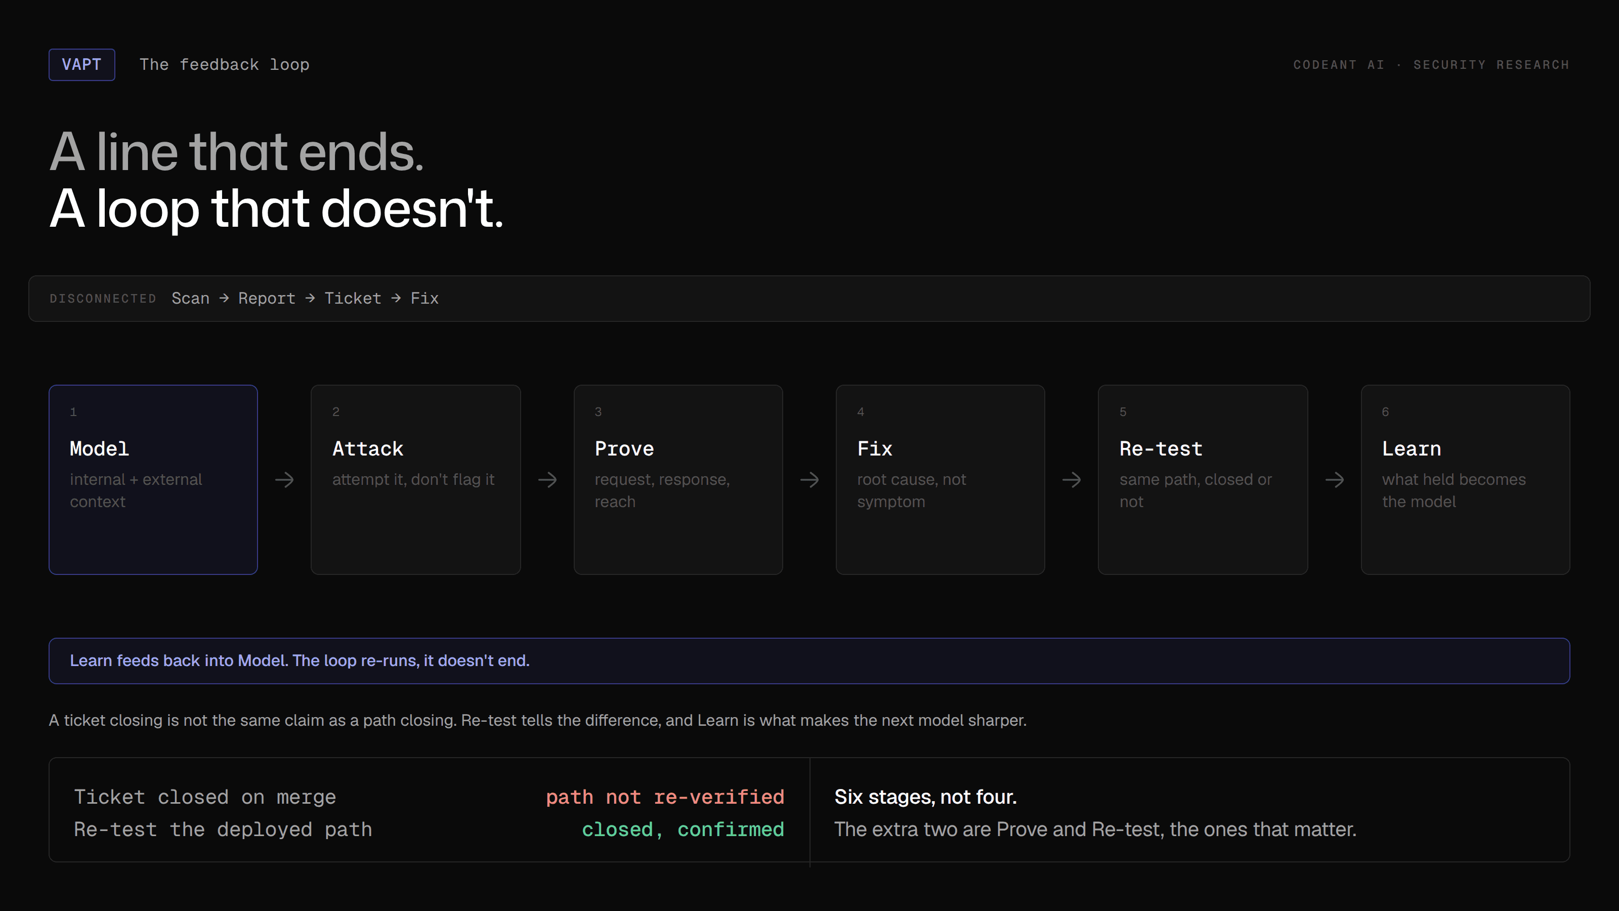The width and height of the screenshot is (1619, 911).
Task: Click the arrow after Report in disconnected bar
Action: pyautogui.click(x=310, y=298)
